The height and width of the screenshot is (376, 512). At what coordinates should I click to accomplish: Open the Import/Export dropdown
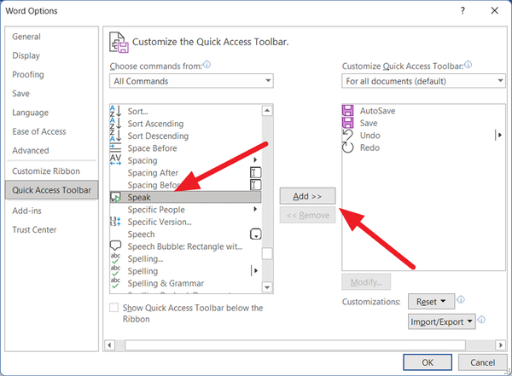pyautogui.click(x=441, y=321)
